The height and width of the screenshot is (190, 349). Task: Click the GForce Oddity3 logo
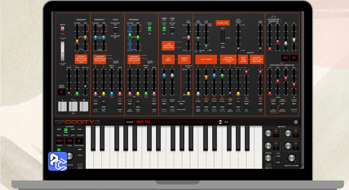tap(77, 122)
